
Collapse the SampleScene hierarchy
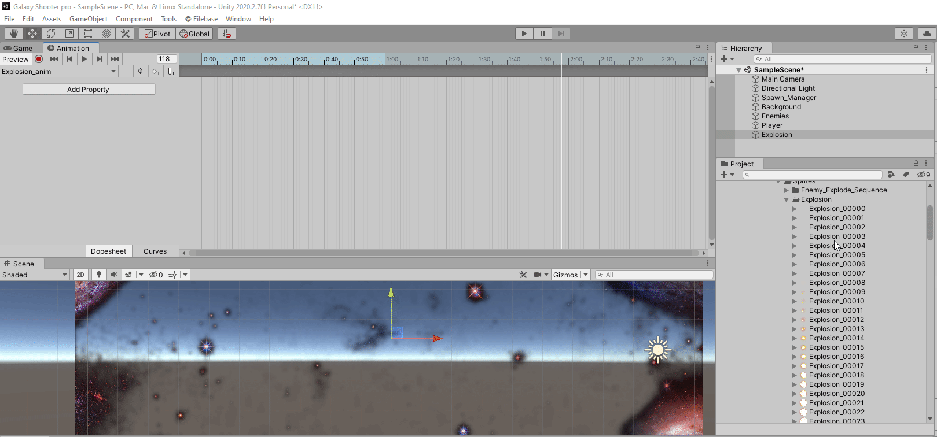[738, 70]
